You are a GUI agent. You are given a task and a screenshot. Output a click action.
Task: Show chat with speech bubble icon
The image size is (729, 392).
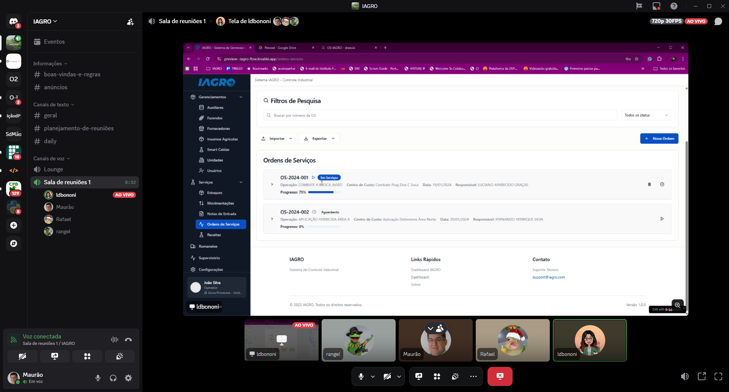(718, 21)
